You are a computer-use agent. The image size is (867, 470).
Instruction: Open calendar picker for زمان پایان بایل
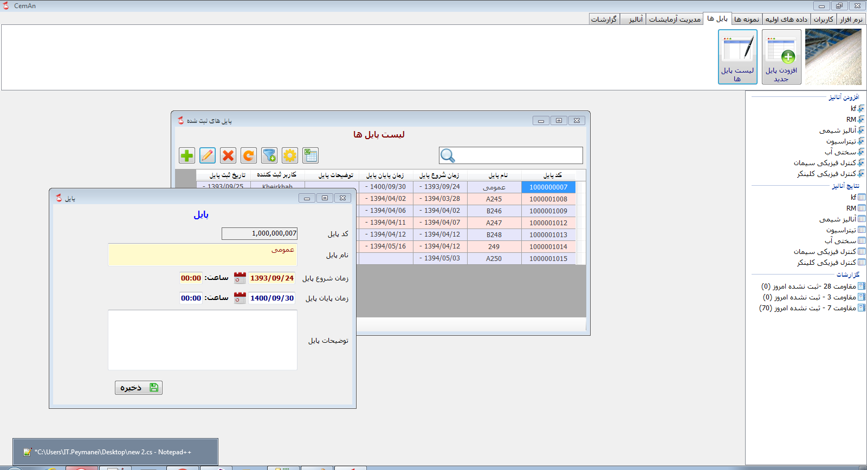pos(240,298)
